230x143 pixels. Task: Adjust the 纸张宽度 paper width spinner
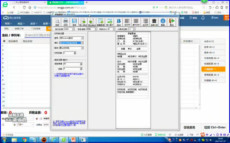pyautogui.click(x=81, y=64)
